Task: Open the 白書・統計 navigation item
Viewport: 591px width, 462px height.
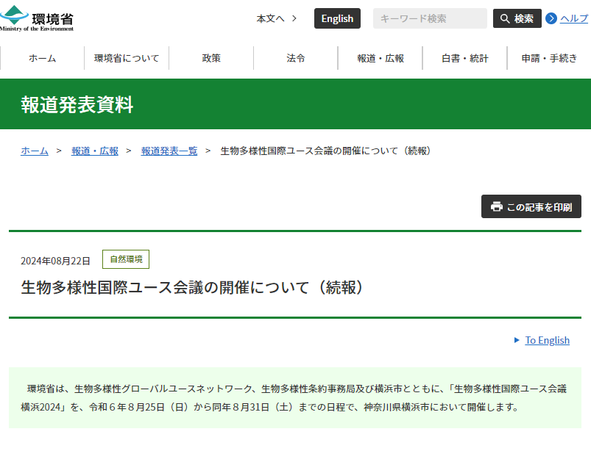Action: pos(464,58)
